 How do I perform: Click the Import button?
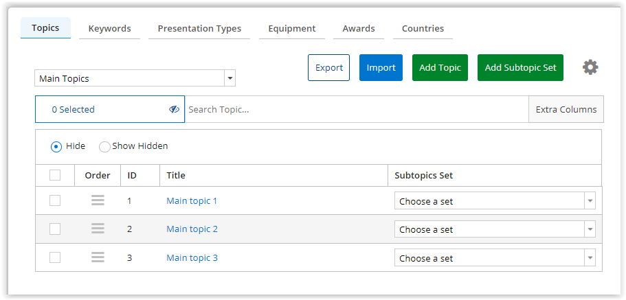click(381, 68)
